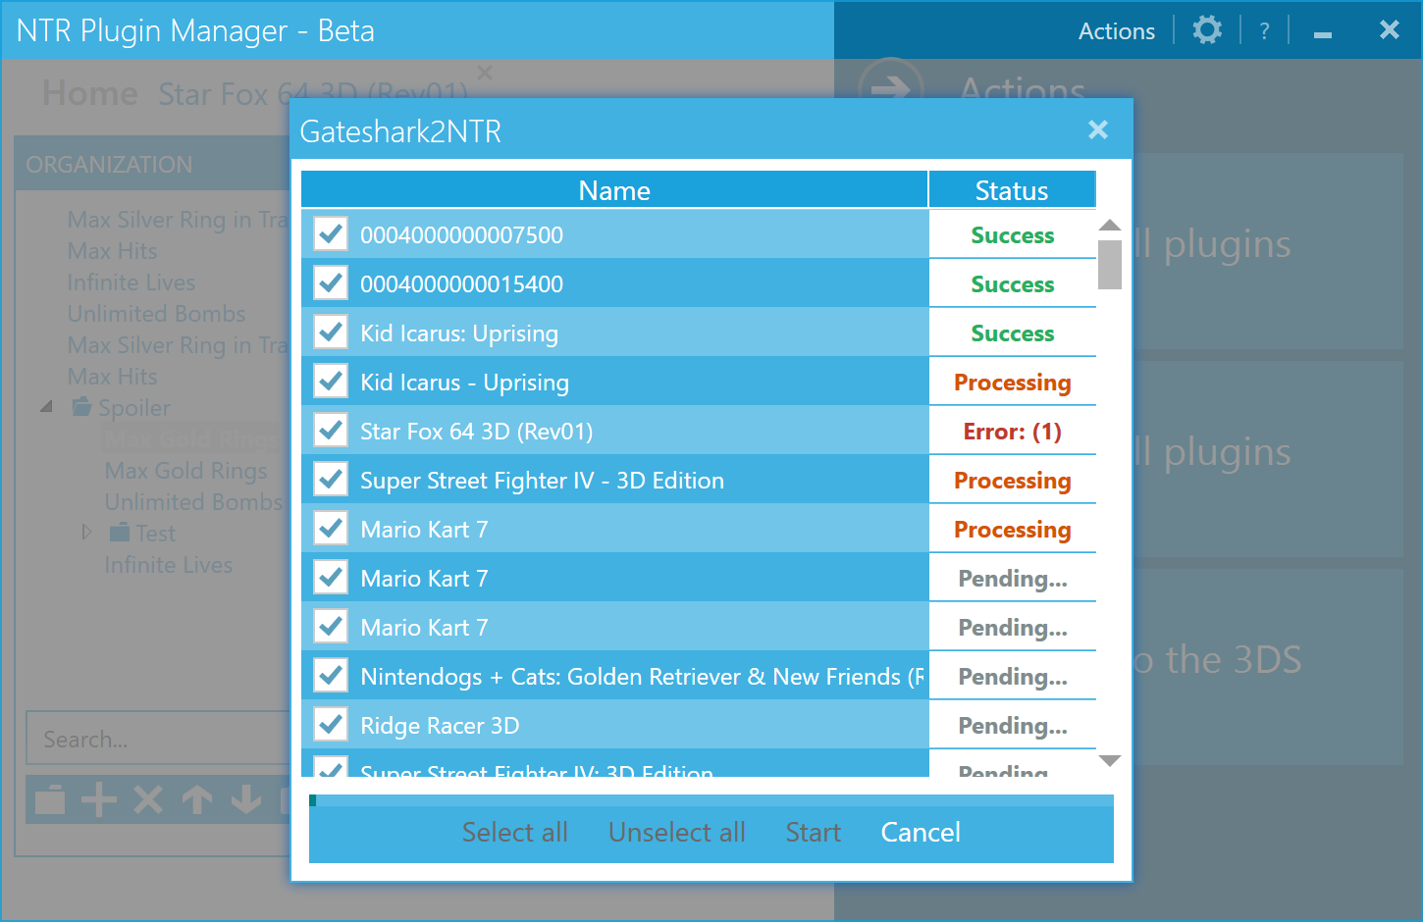Select the Star Fox 64 3D (Rev01) row name
The image size is (1423, 922).
pos(476,432)
